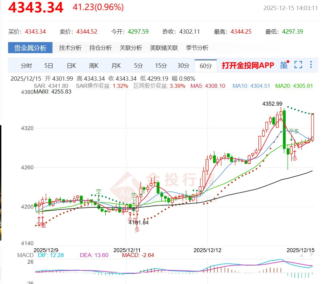324x284 pixels.
Task: Open the 策 strategy icon
Action: tap(284, 66)
